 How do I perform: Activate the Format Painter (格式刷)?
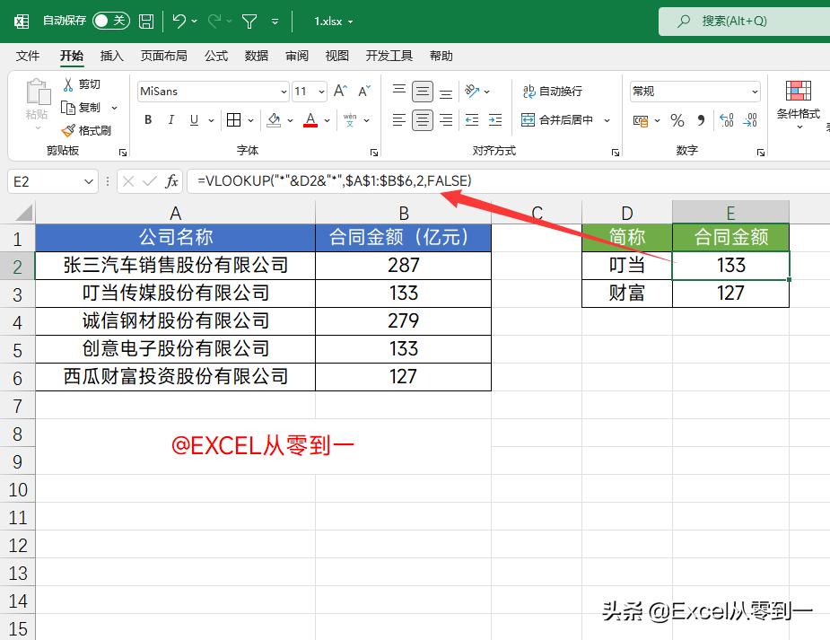point(90,130)
